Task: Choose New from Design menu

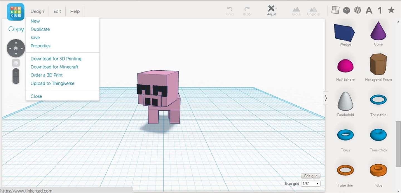Action: tap(35, 21)
